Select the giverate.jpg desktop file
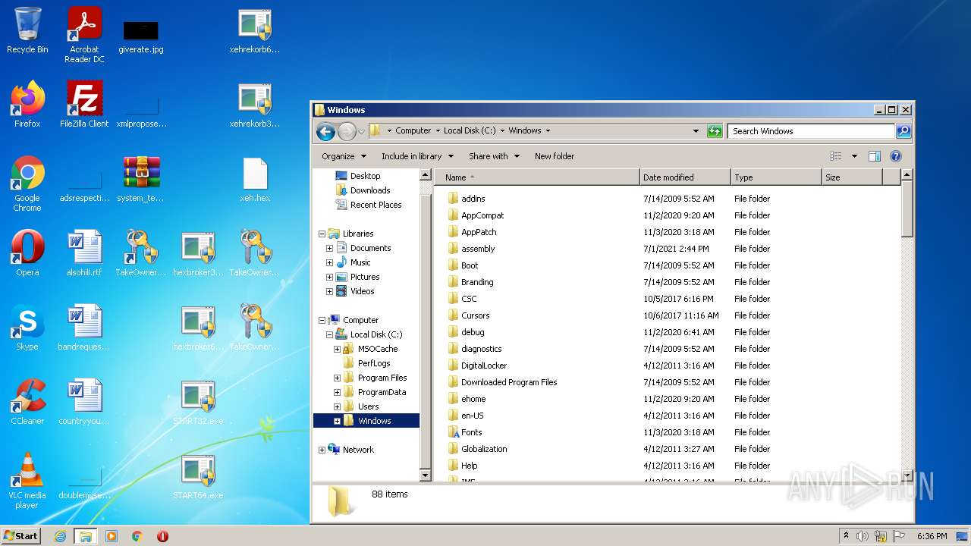971x546 pixels. click(140, 35)
